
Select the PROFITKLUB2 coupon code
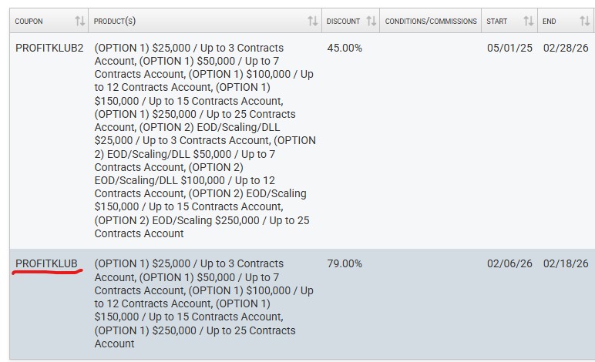click(49, 48)
